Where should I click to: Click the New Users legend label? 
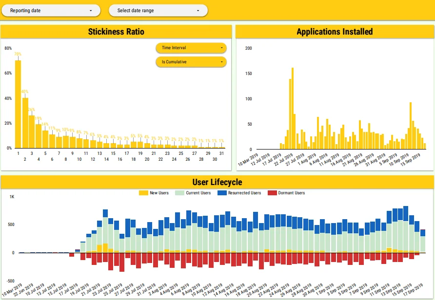pyautogui.click(x=159, y=193)
